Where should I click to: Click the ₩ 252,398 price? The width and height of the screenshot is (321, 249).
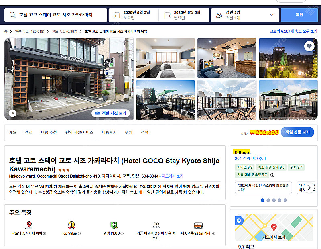[264, 133]
